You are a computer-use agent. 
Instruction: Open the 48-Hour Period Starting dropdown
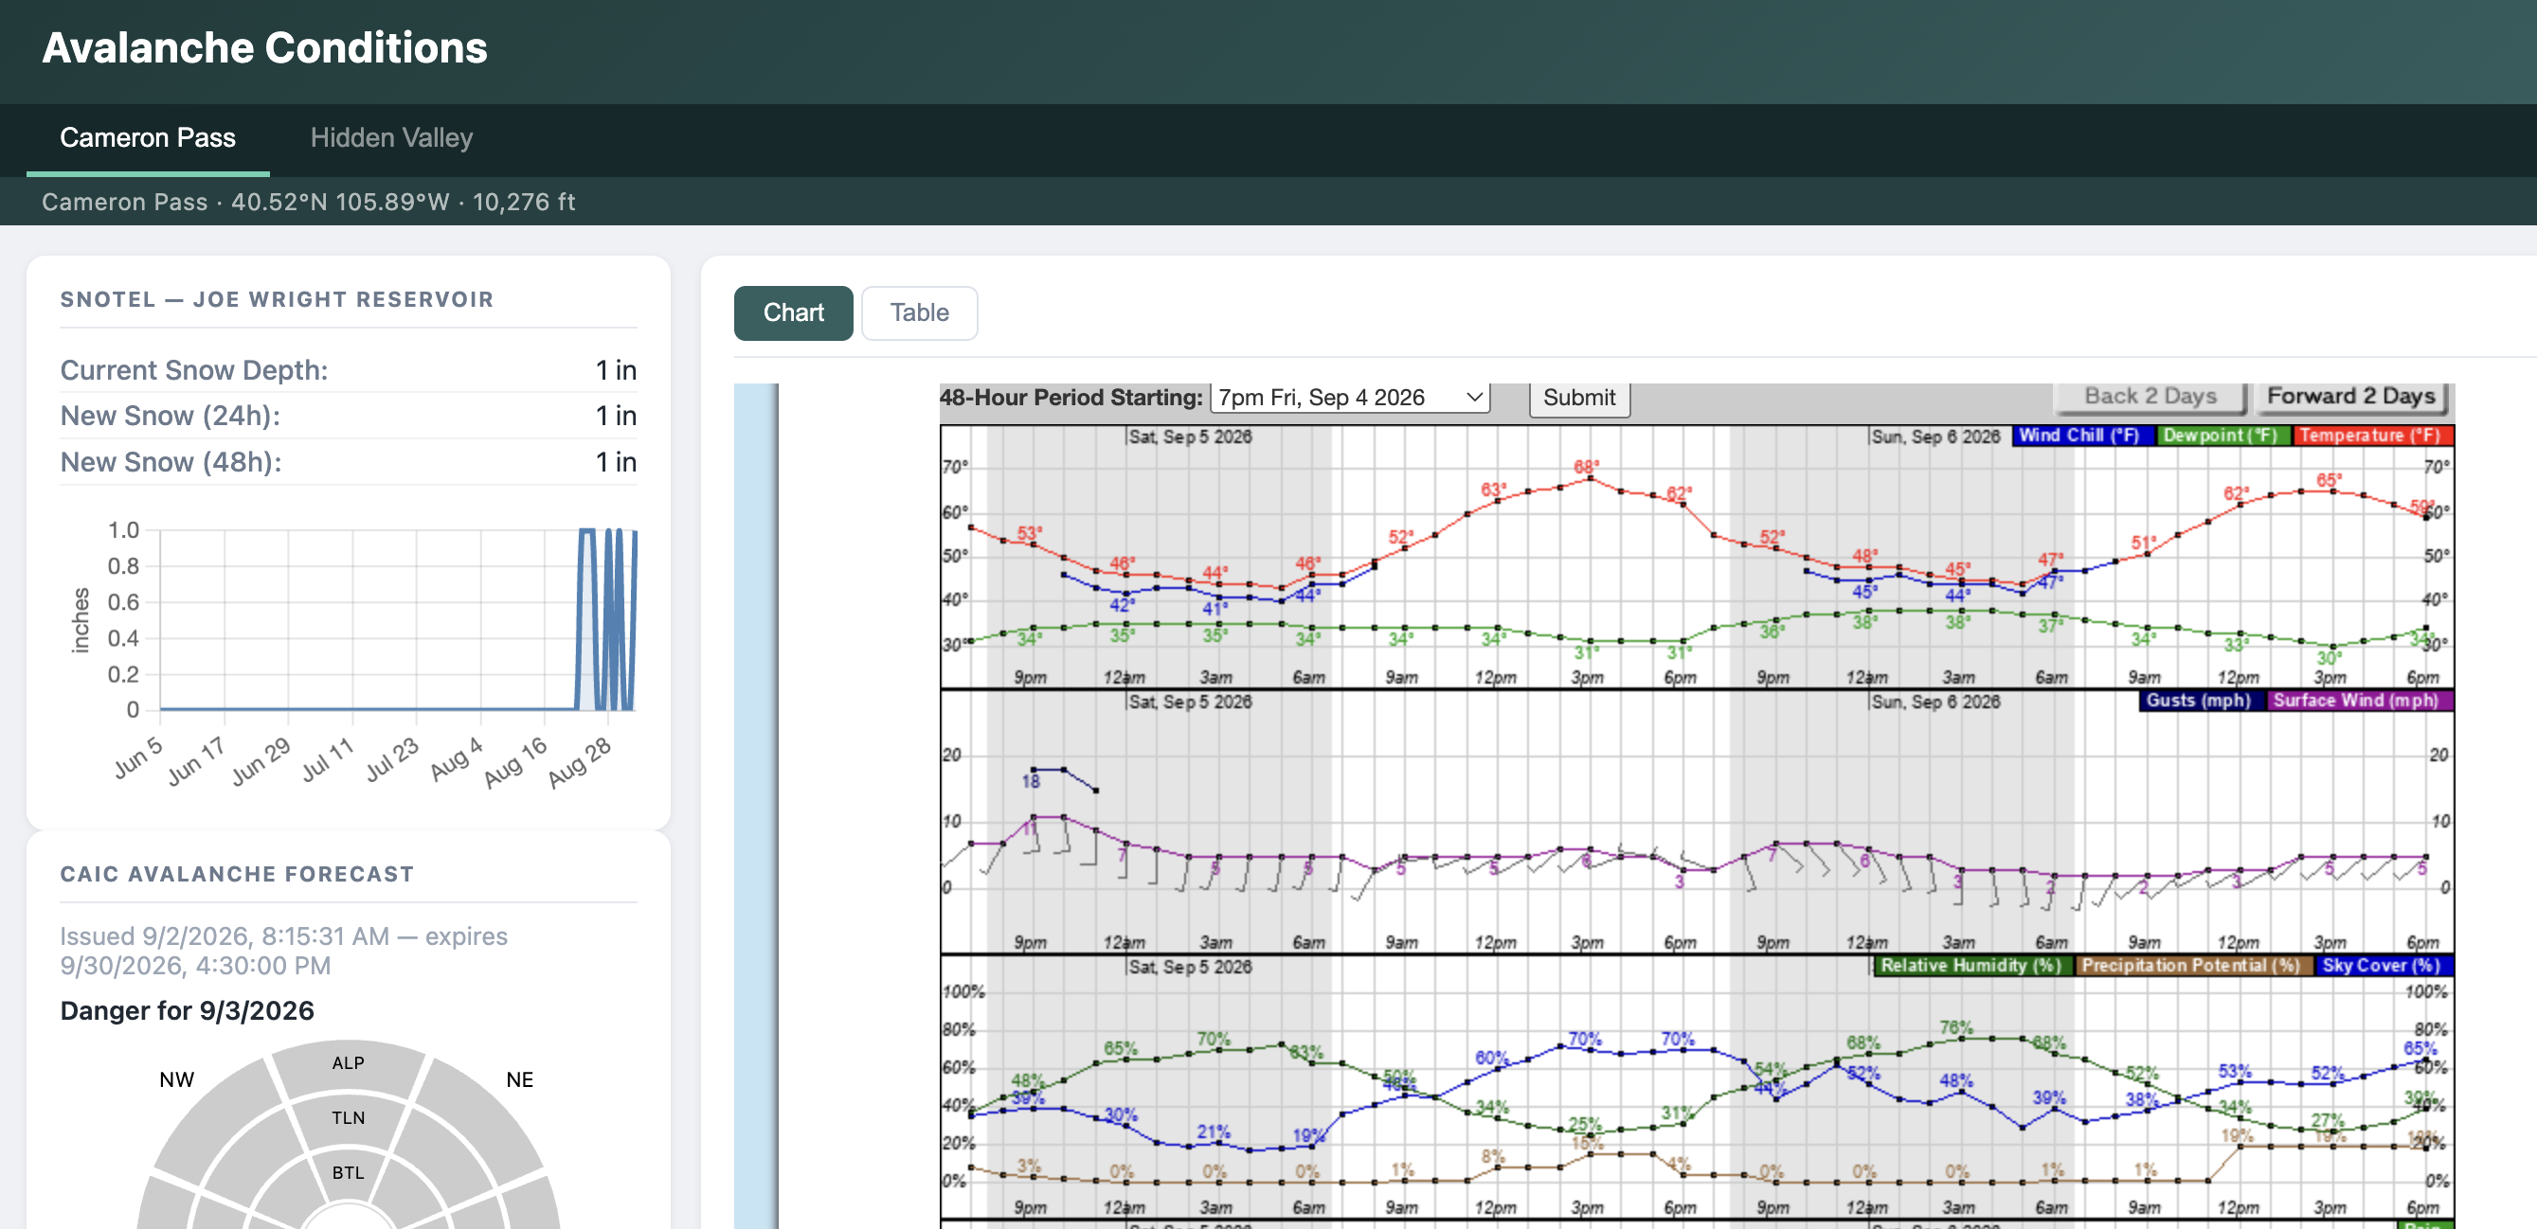coord(1349,398)
